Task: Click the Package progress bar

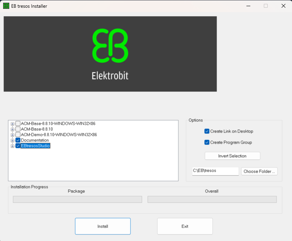Action: (x=78, y=199)
